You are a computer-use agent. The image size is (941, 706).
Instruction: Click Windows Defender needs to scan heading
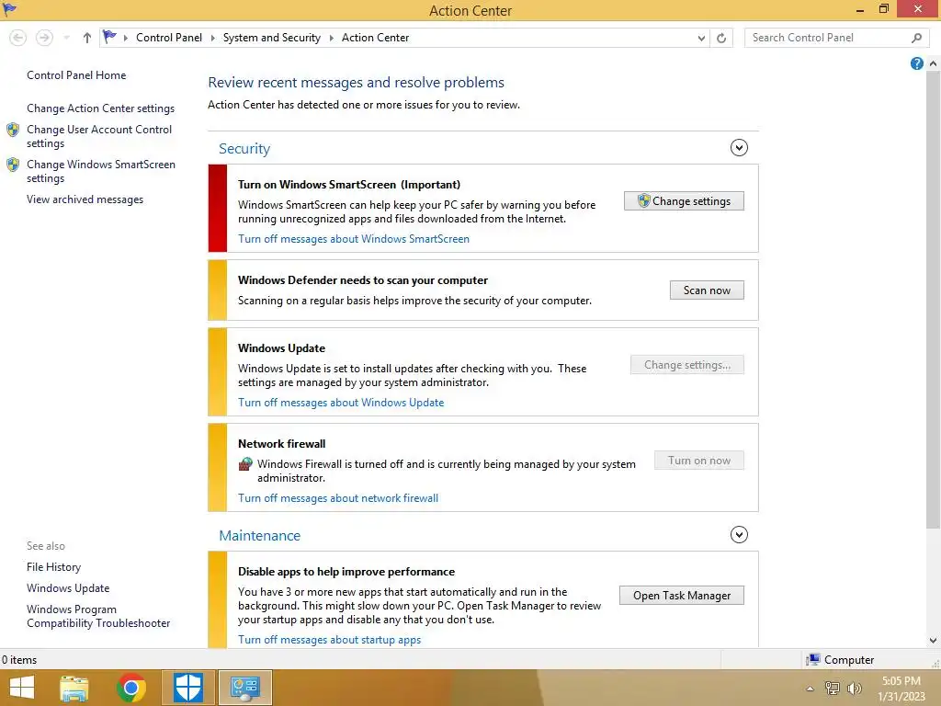362,279
